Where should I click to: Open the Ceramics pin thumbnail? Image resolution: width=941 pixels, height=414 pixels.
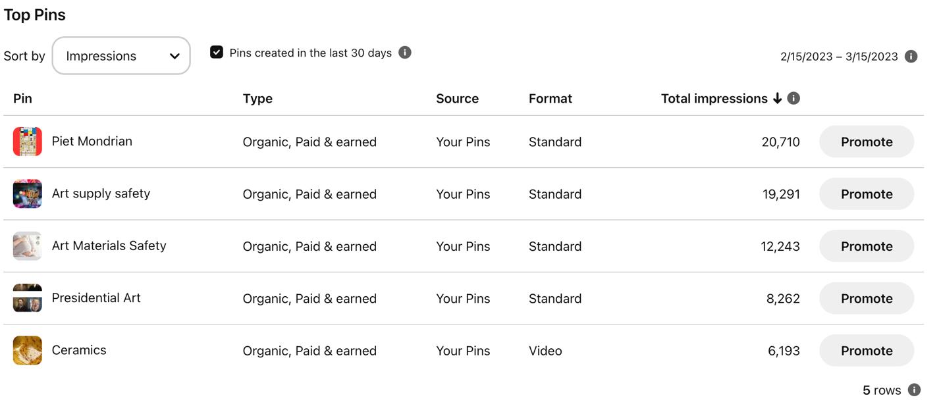pos(28,350)
